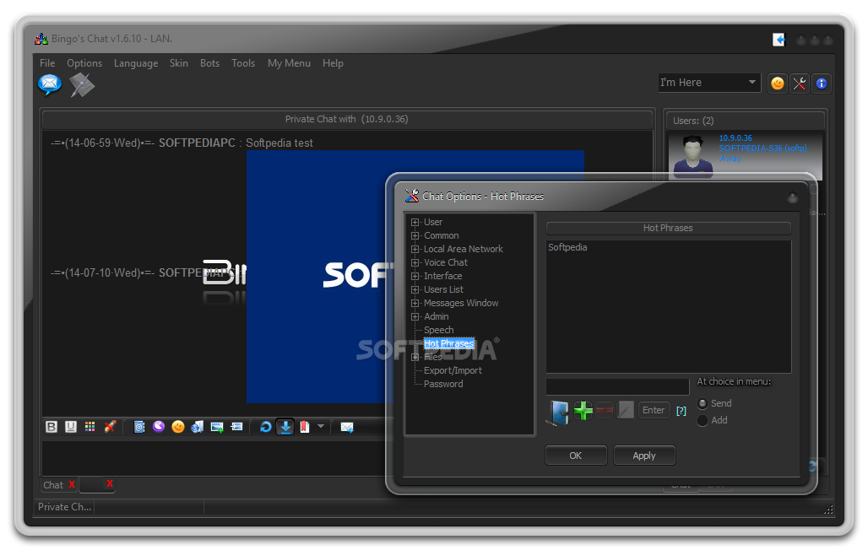Screen dimensions: 868x550
Task: Open the File menu
Action: [x=47, y=63]
